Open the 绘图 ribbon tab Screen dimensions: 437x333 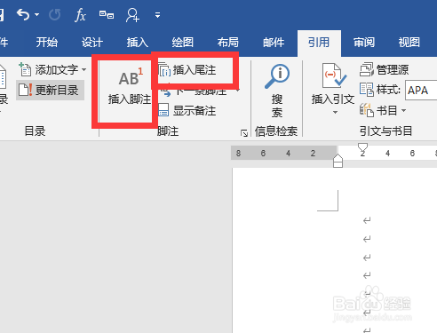pos(183,43)
